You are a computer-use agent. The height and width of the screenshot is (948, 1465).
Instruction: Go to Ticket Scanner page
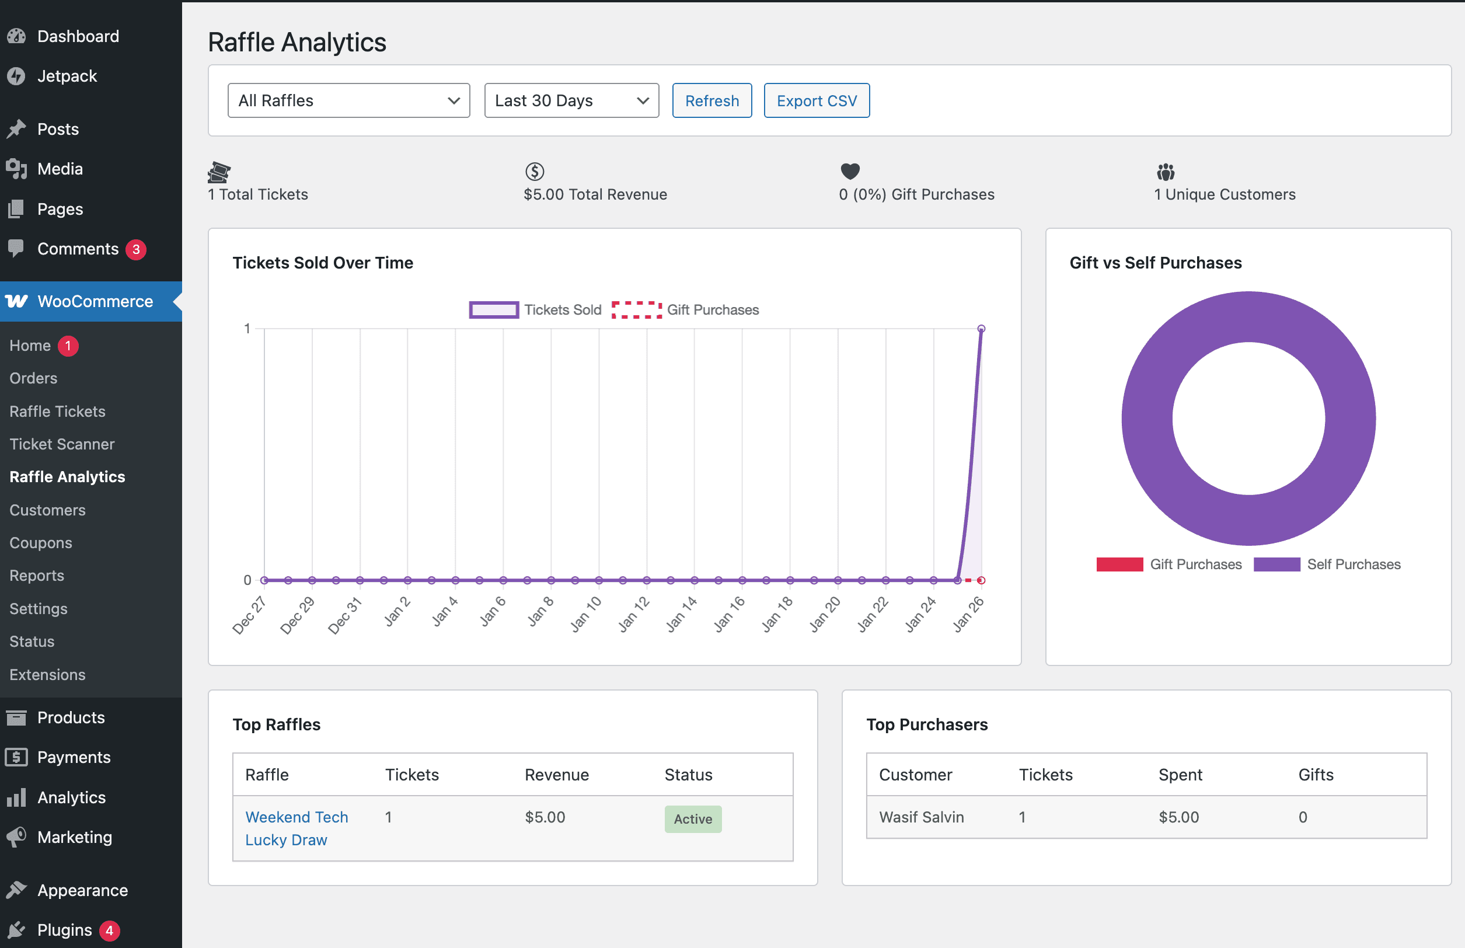point(61,444)
